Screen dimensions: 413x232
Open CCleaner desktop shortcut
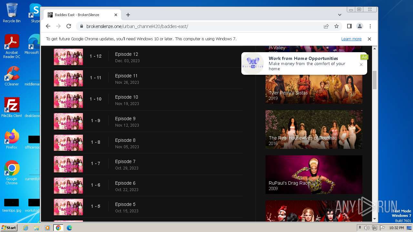12,76
